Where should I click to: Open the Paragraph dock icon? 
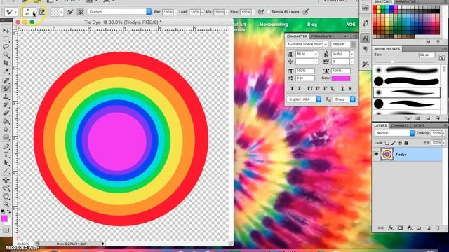(x=366, y=49)
